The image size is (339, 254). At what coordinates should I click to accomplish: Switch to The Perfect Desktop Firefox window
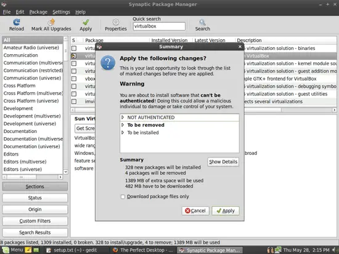pyautogui.click(x=143, y=250)
